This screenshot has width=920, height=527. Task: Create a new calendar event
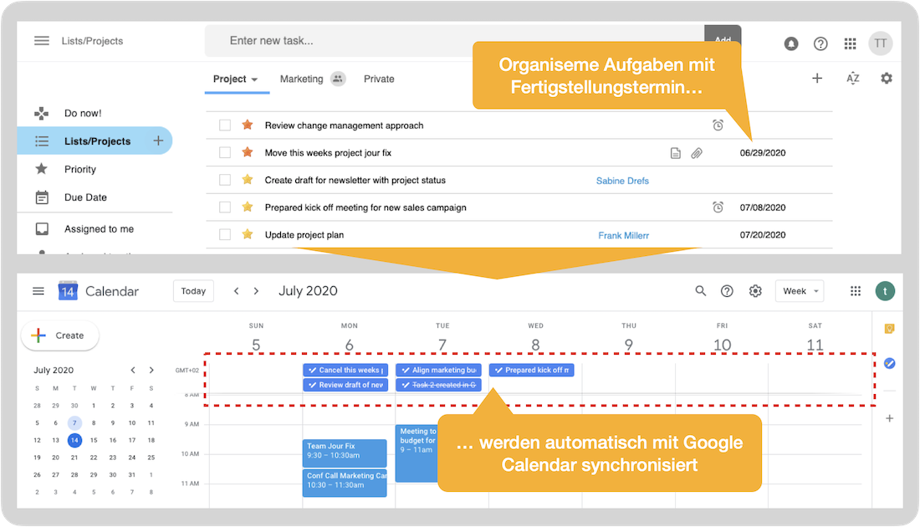tap(60, 335)
